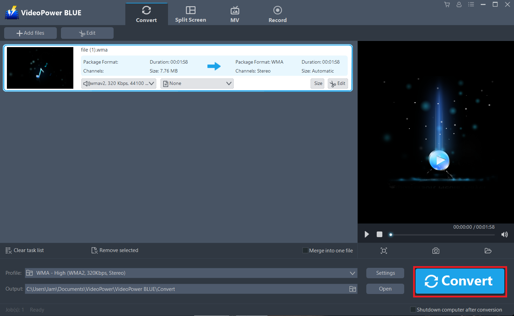Open the main menu list icon
Image resolution: width=514 pixels, height=316 pixels.
(471, 4)
